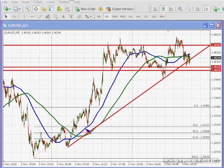
Task: Expand the New Chart dropdown arrow
Action: point(10,9)
